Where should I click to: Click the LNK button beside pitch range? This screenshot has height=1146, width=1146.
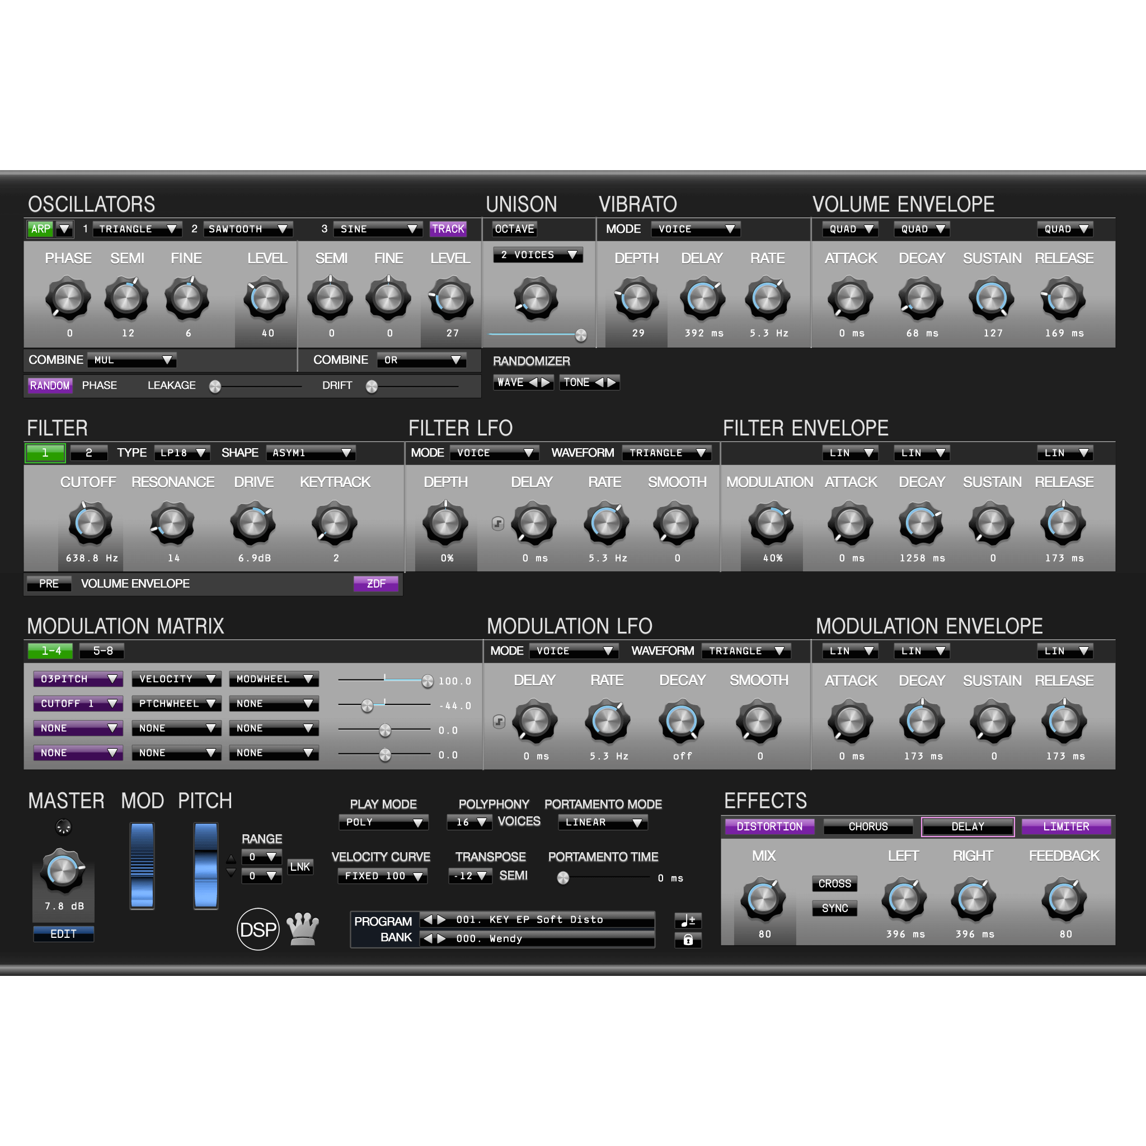pos(300,867)
